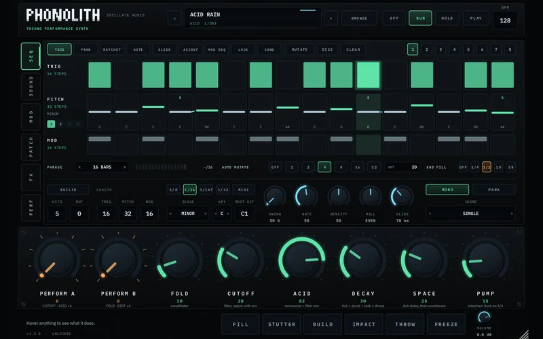Adjust the auto mutate AMT 20 field
This screenshot has height=339, width=543.
tap(402, 167)
